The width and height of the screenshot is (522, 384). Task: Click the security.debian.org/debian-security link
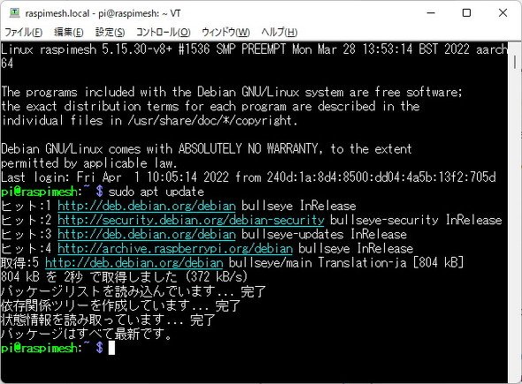(x=191, y=220)
